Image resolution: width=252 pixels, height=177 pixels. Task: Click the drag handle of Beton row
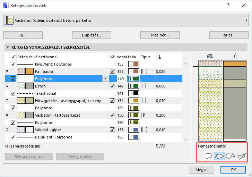click(7, 86)
